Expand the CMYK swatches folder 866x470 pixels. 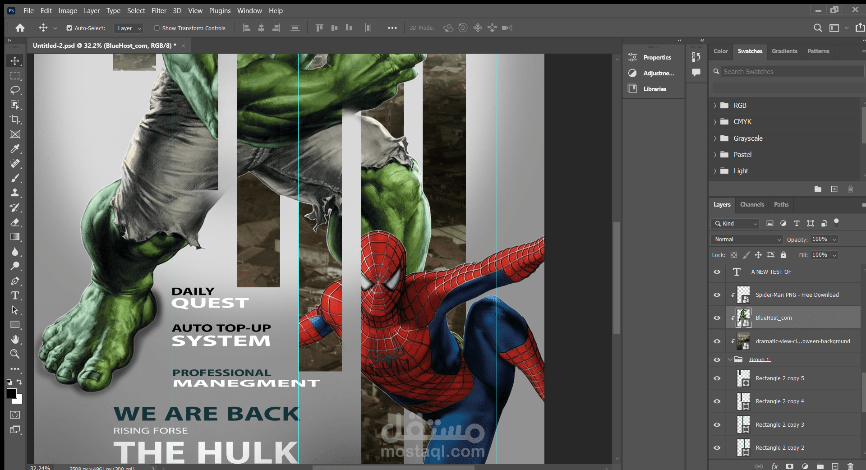[715, 122]
